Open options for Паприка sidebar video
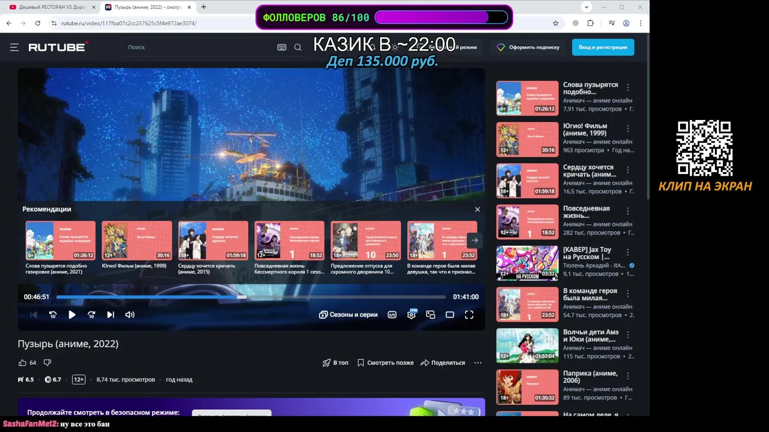769x432 pixels. [x=628, y=376]
